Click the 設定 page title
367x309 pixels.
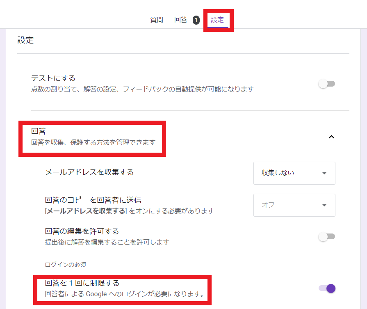[25, 40]
